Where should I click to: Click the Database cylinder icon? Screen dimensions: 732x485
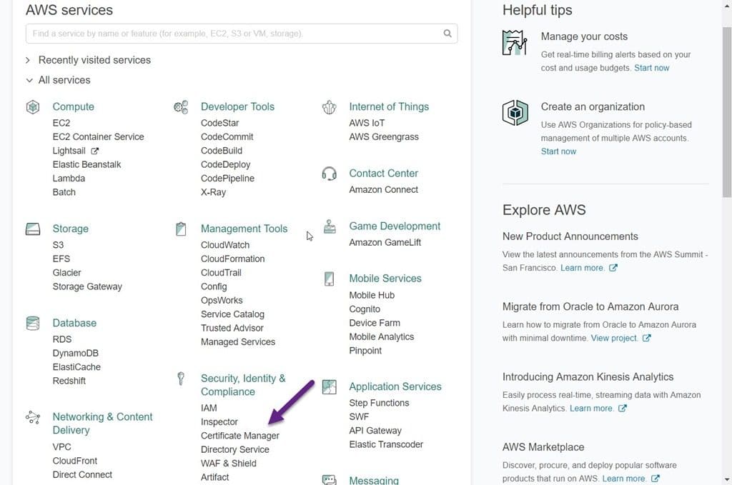pyautogui.click(x=33, y=323)
